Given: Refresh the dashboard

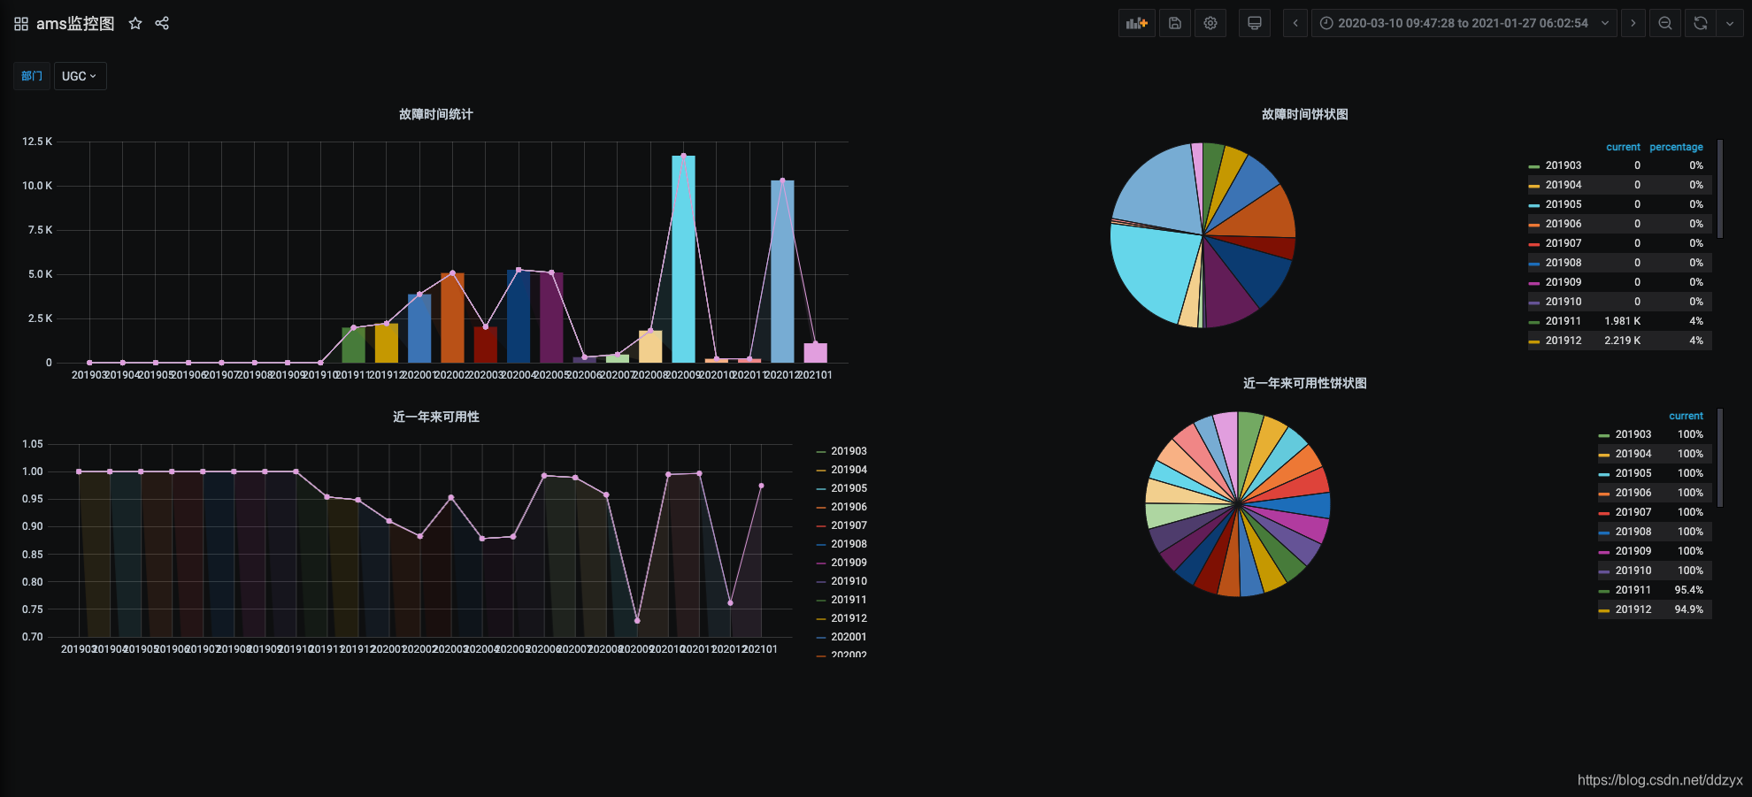Looking at the screenshot, I should point(1701,23).
